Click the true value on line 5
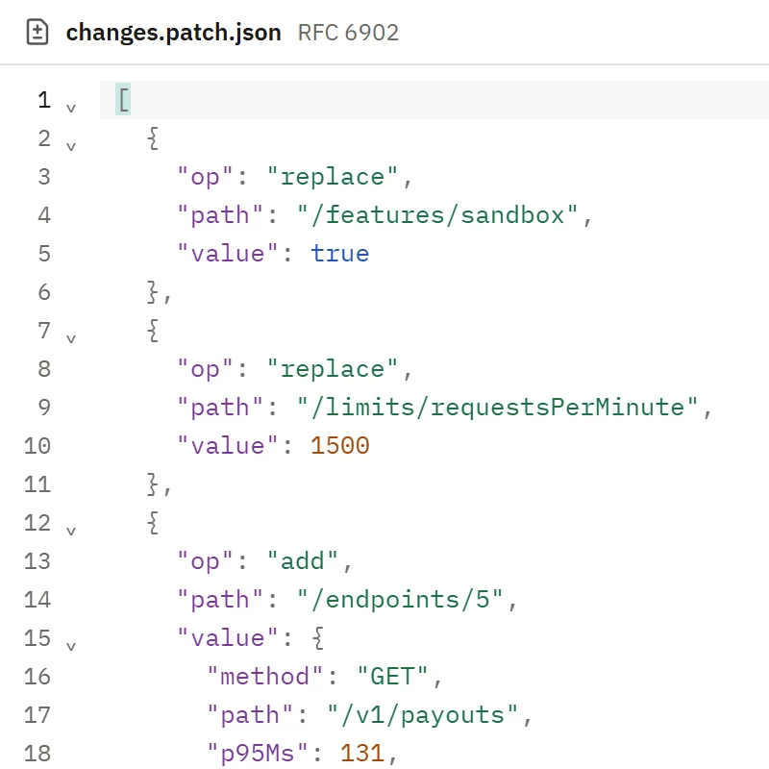This screenshot has height=769, width=769. point(340,254)
